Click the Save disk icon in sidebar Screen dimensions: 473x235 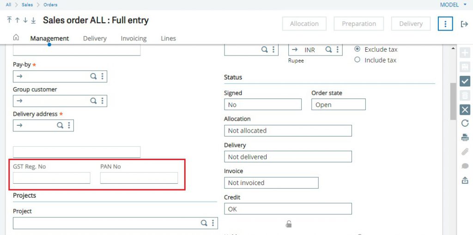465,67
